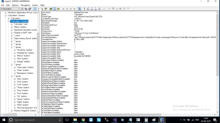220x123 pixels.
Task: Open the Help menu
Action: pyautogui.click(x=42, y=5)
